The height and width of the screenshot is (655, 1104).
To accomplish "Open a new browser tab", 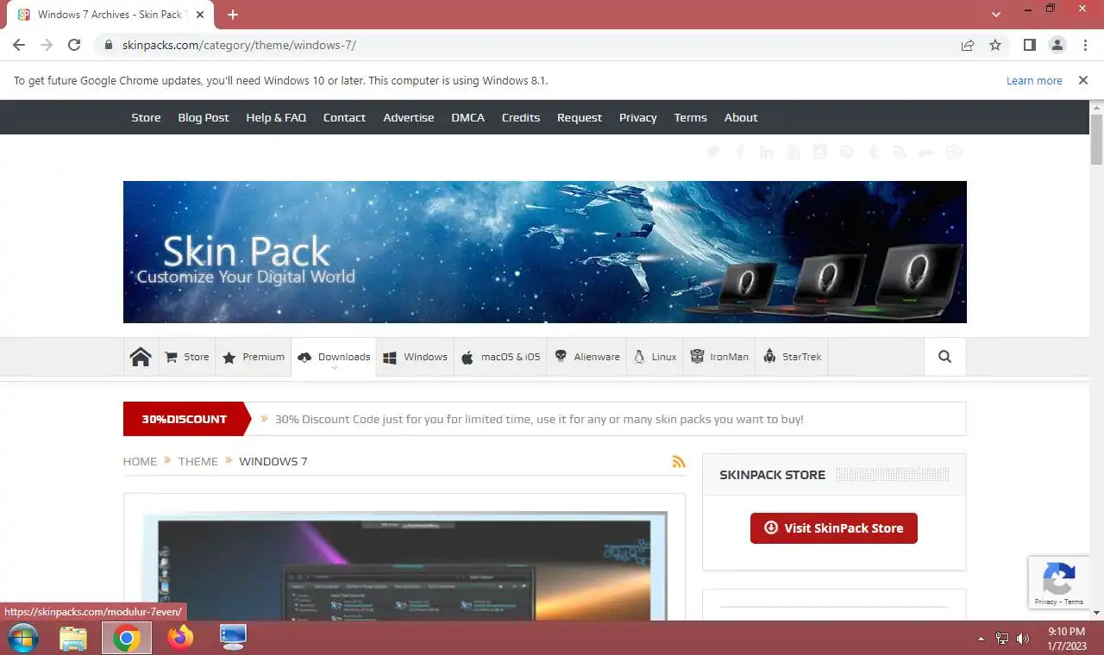I will (233, 15).
